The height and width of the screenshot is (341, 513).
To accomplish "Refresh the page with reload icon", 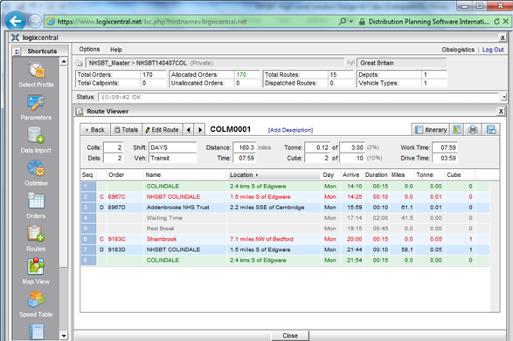I will (x=496, y=22).
